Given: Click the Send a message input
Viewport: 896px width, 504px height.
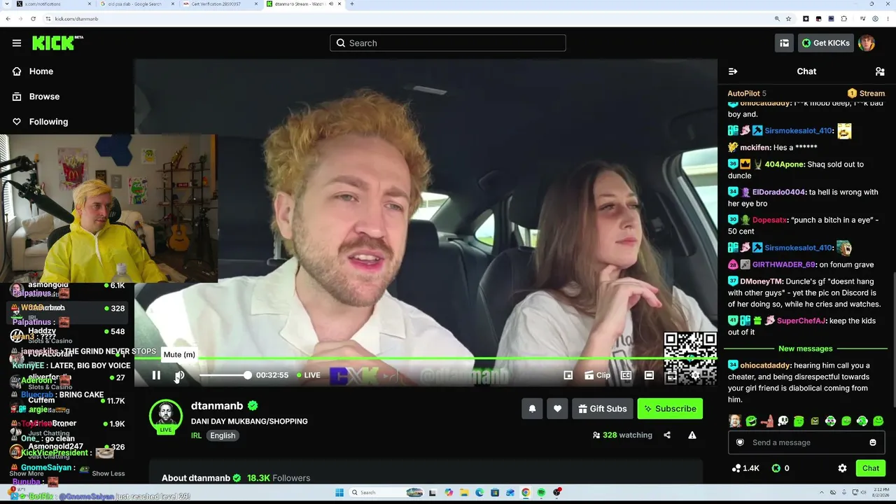Looking at the screenshot, I should coord(805,442).
